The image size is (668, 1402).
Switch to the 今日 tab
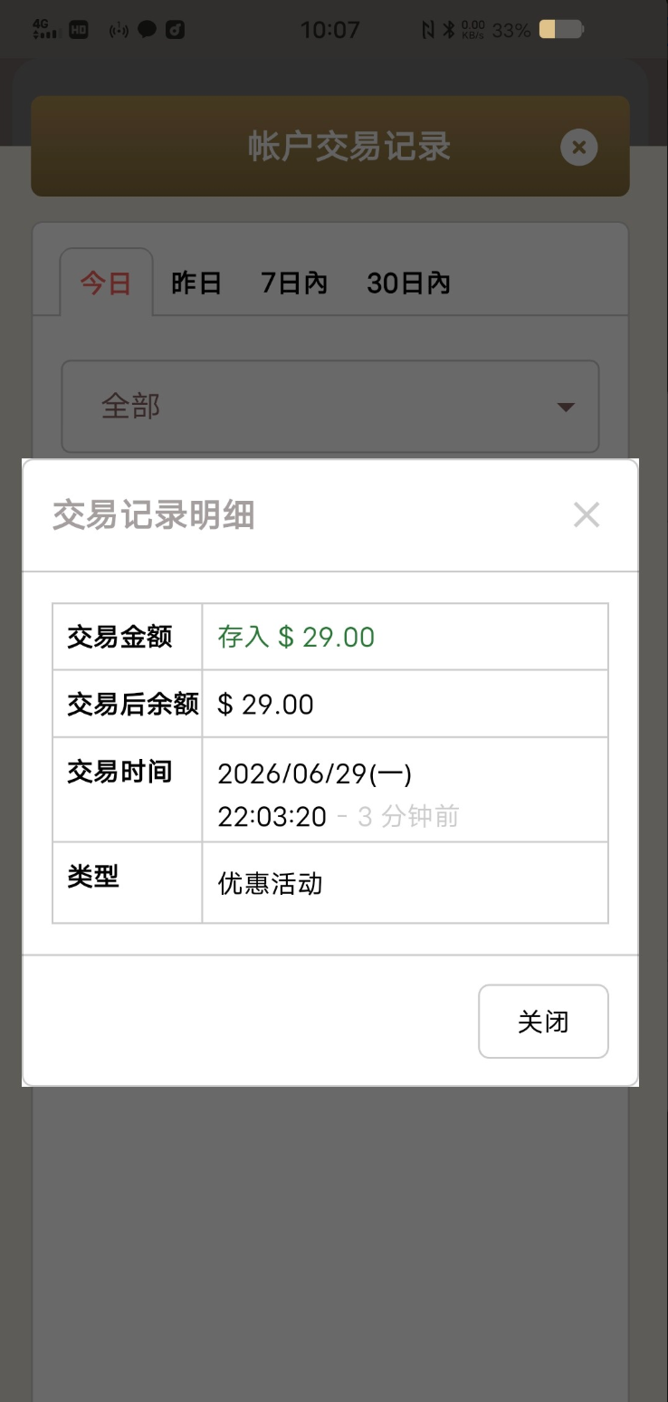point(106,283)
